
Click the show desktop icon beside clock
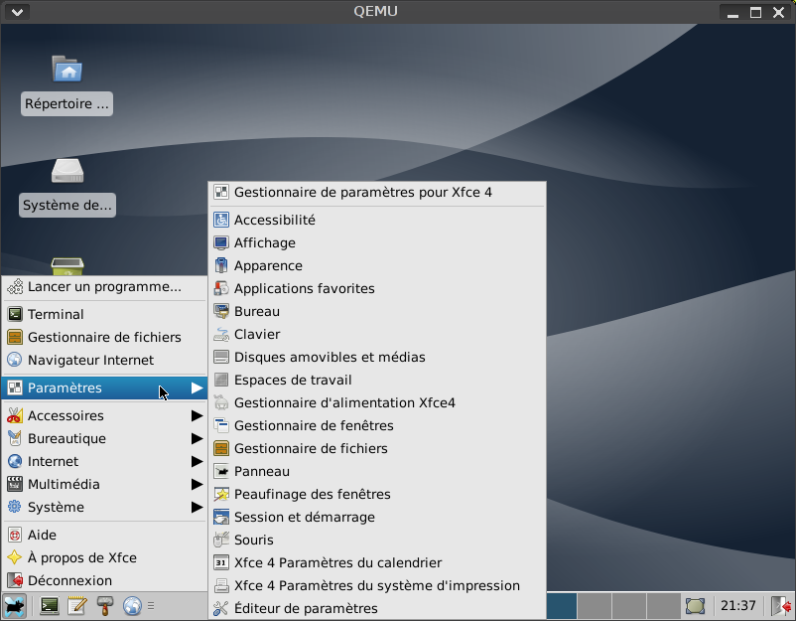point(696,605)
